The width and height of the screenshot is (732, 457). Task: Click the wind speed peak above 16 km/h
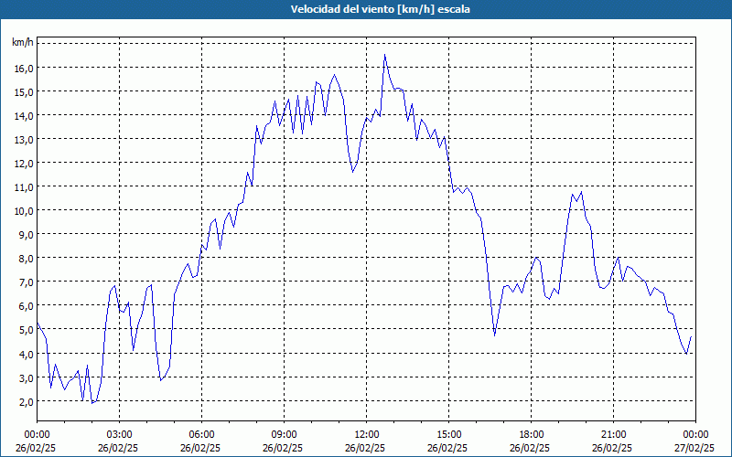click(x=384, y=55)
